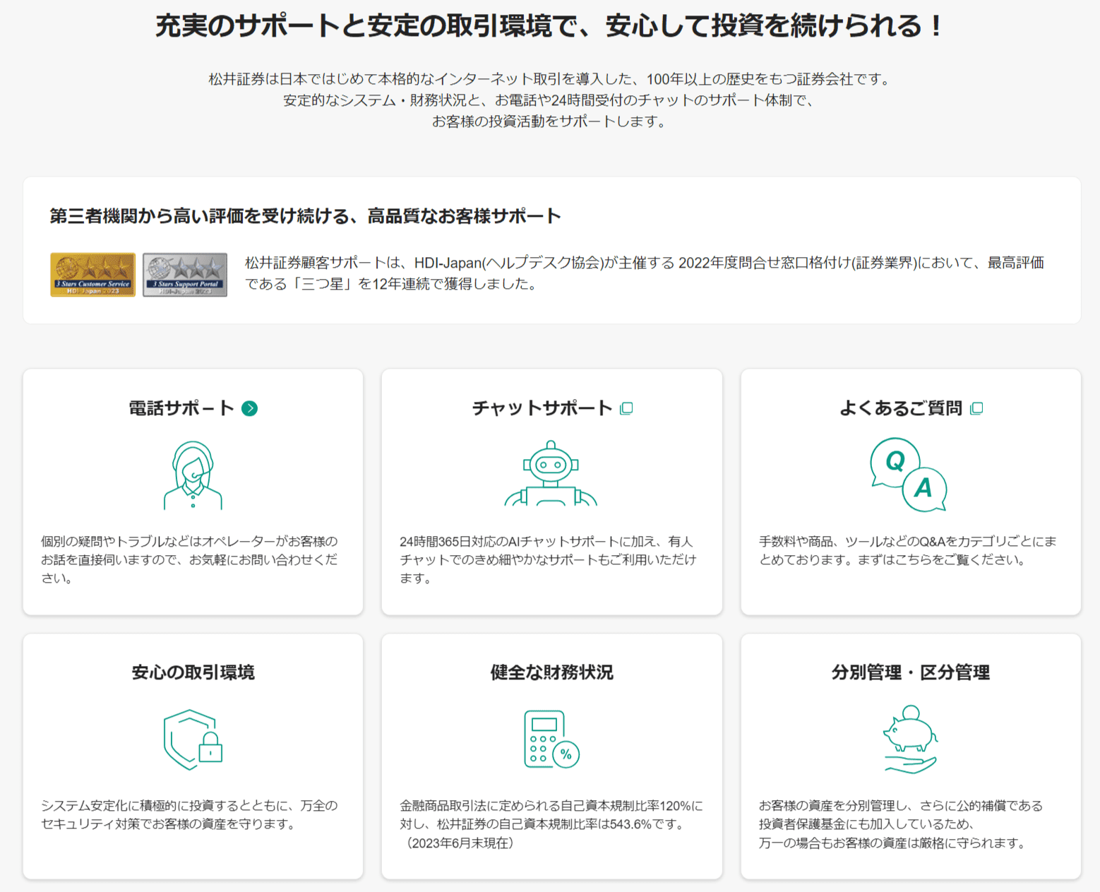Click the 健全な財務状況 heading

coord(551,672)
